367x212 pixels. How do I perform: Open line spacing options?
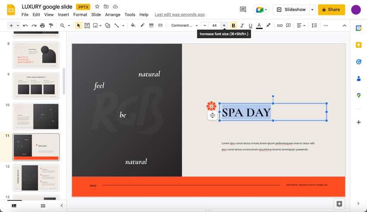coord(314,26)
